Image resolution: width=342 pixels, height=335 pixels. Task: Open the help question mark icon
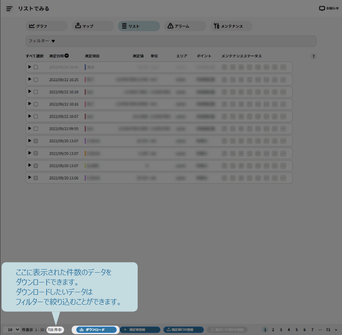click(313, 56)
